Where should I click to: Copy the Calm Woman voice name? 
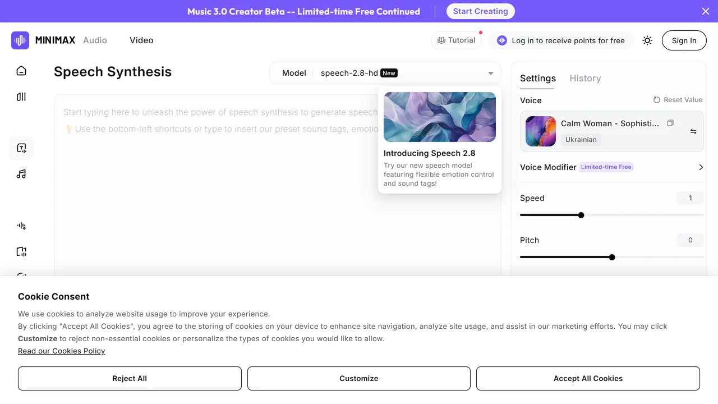pyautogui.click(x=670, y=123)
